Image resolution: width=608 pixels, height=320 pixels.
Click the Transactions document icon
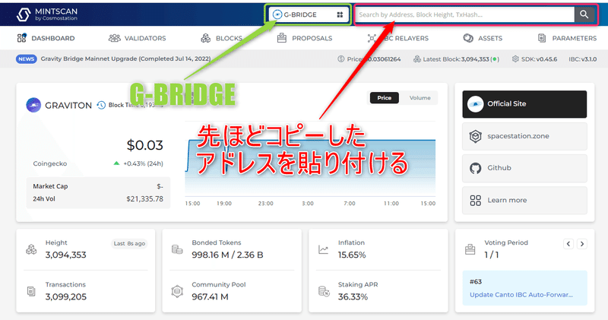[x=31, y=291]
